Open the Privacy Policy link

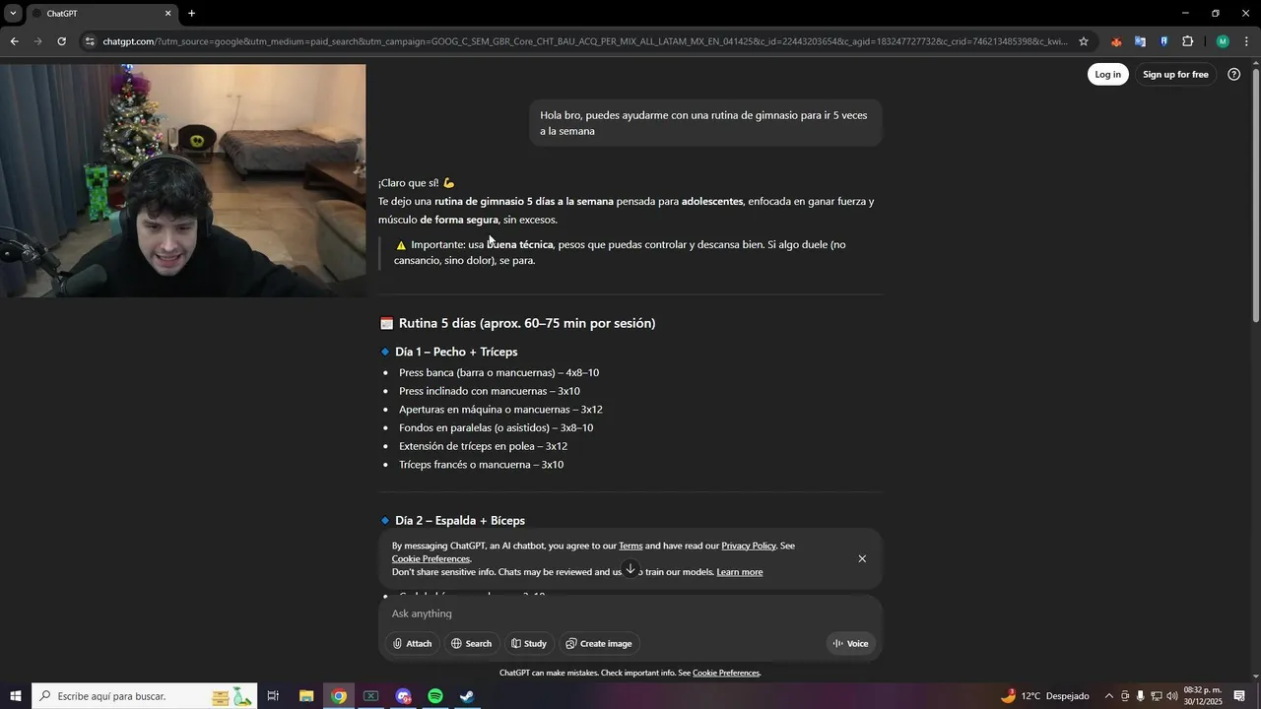coord(749,546)
